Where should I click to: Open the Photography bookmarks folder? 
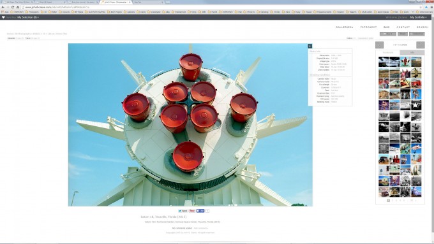[x=33, y=12]
